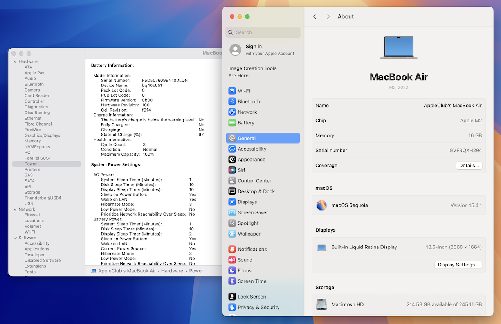The image size is (501, 324).
Task: Select the Network globe icon in Settings
Action: 232,112
